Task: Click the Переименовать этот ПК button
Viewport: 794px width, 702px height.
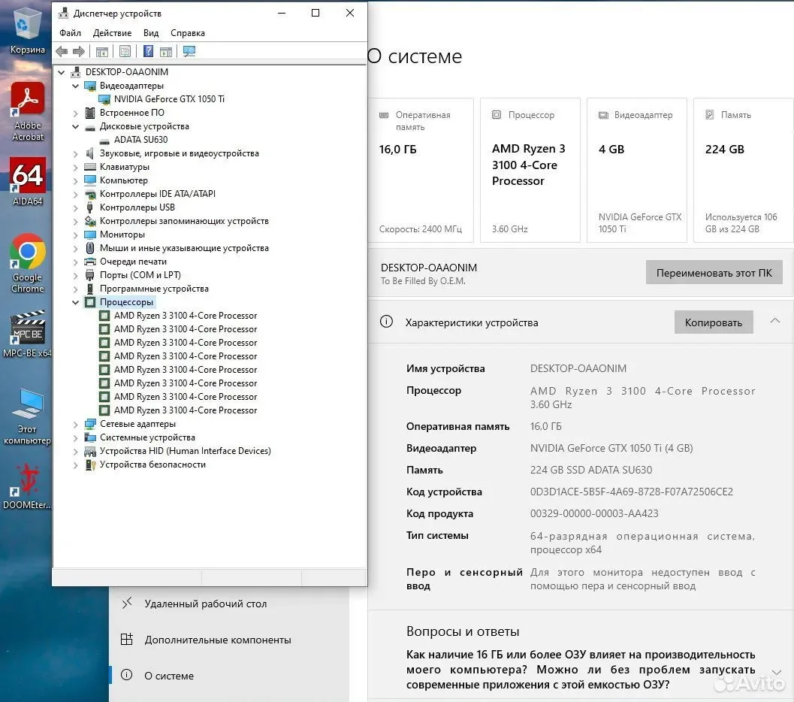Action: (x=714, y=273)
